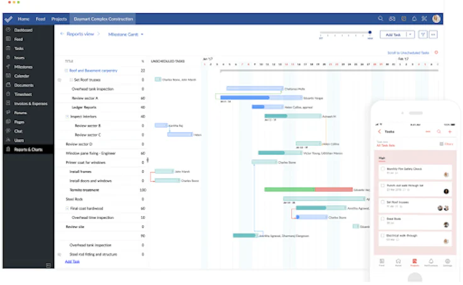
Task: Tap Feed tab in mobile bottom bar
Action: (x=381, y=262)
